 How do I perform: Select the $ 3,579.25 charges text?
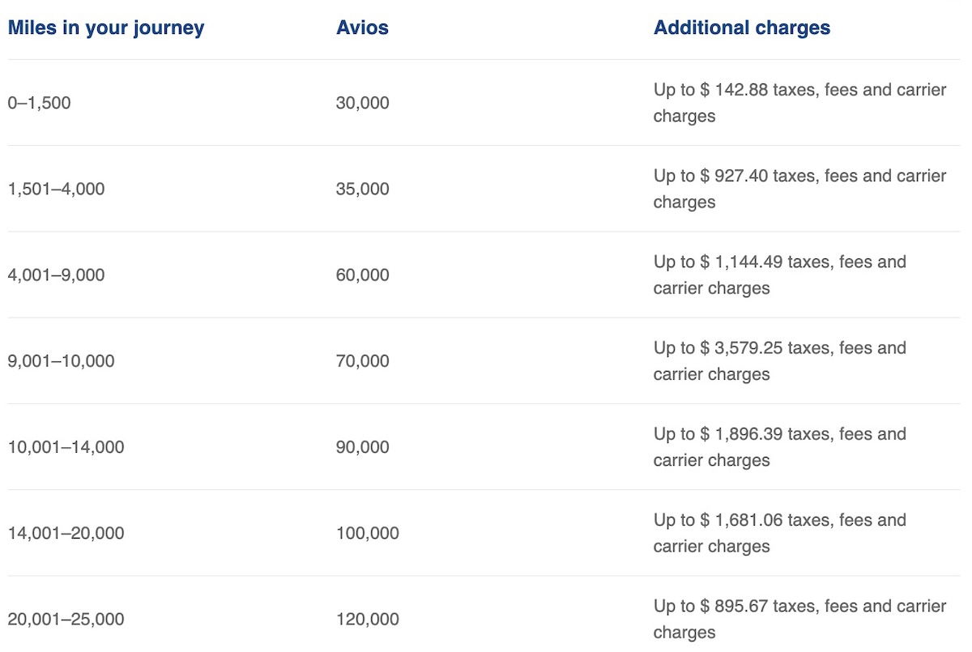[x=780, y=361]
